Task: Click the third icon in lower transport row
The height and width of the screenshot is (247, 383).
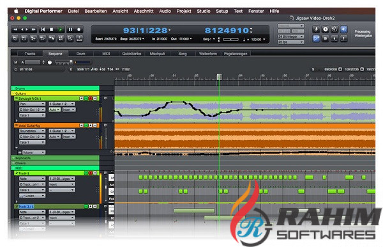Action: [33, 38]
